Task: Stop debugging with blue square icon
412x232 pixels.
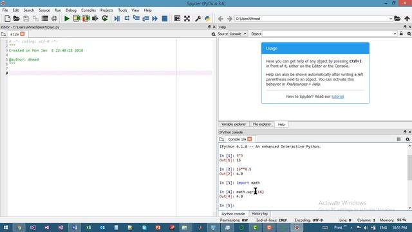Action: click(165, 19)
